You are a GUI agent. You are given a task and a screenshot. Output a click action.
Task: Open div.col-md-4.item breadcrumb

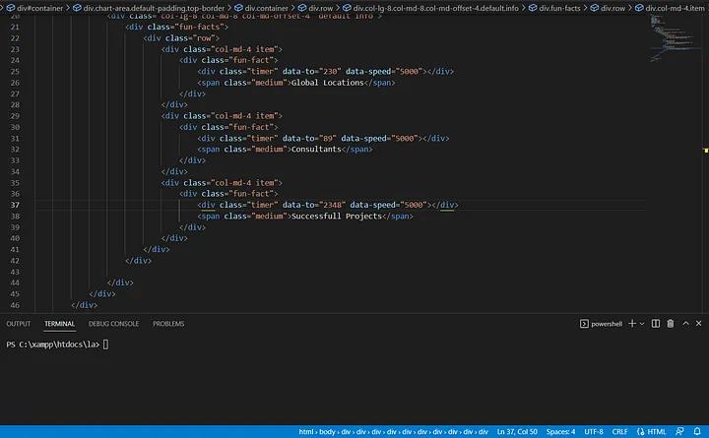click(x=675, y=8)
